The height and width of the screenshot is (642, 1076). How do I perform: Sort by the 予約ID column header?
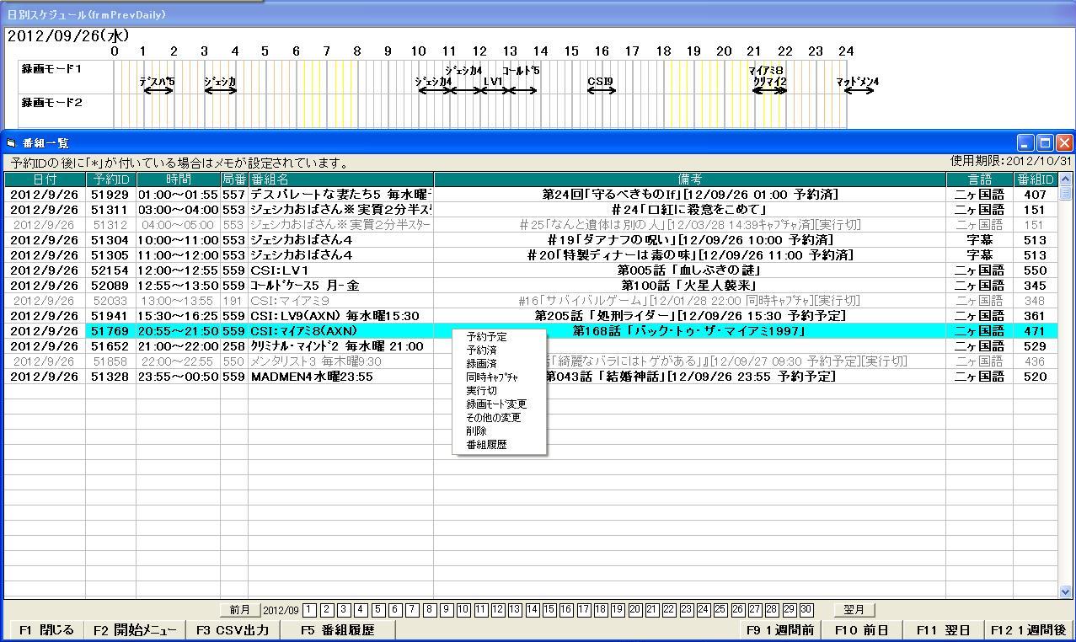coord(110,179)
